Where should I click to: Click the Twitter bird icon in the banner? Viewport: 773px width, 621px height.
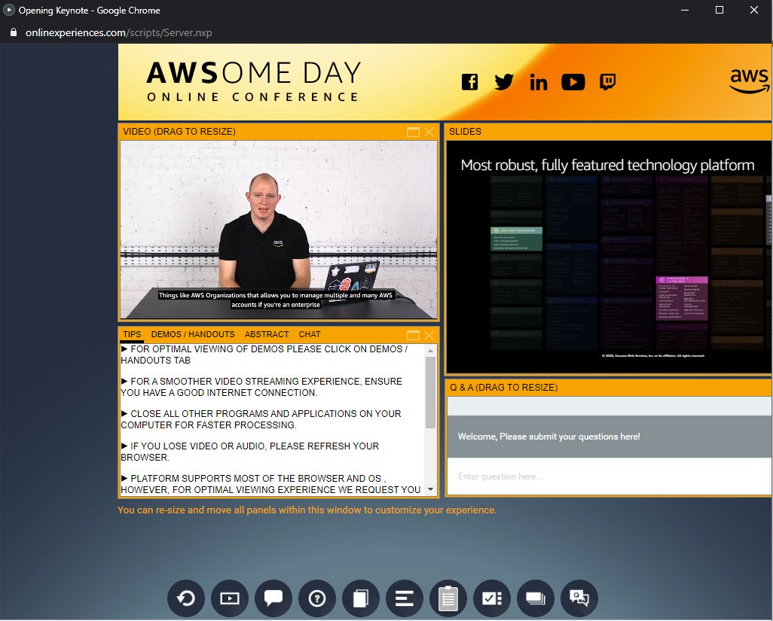click(x=504, y=81)
